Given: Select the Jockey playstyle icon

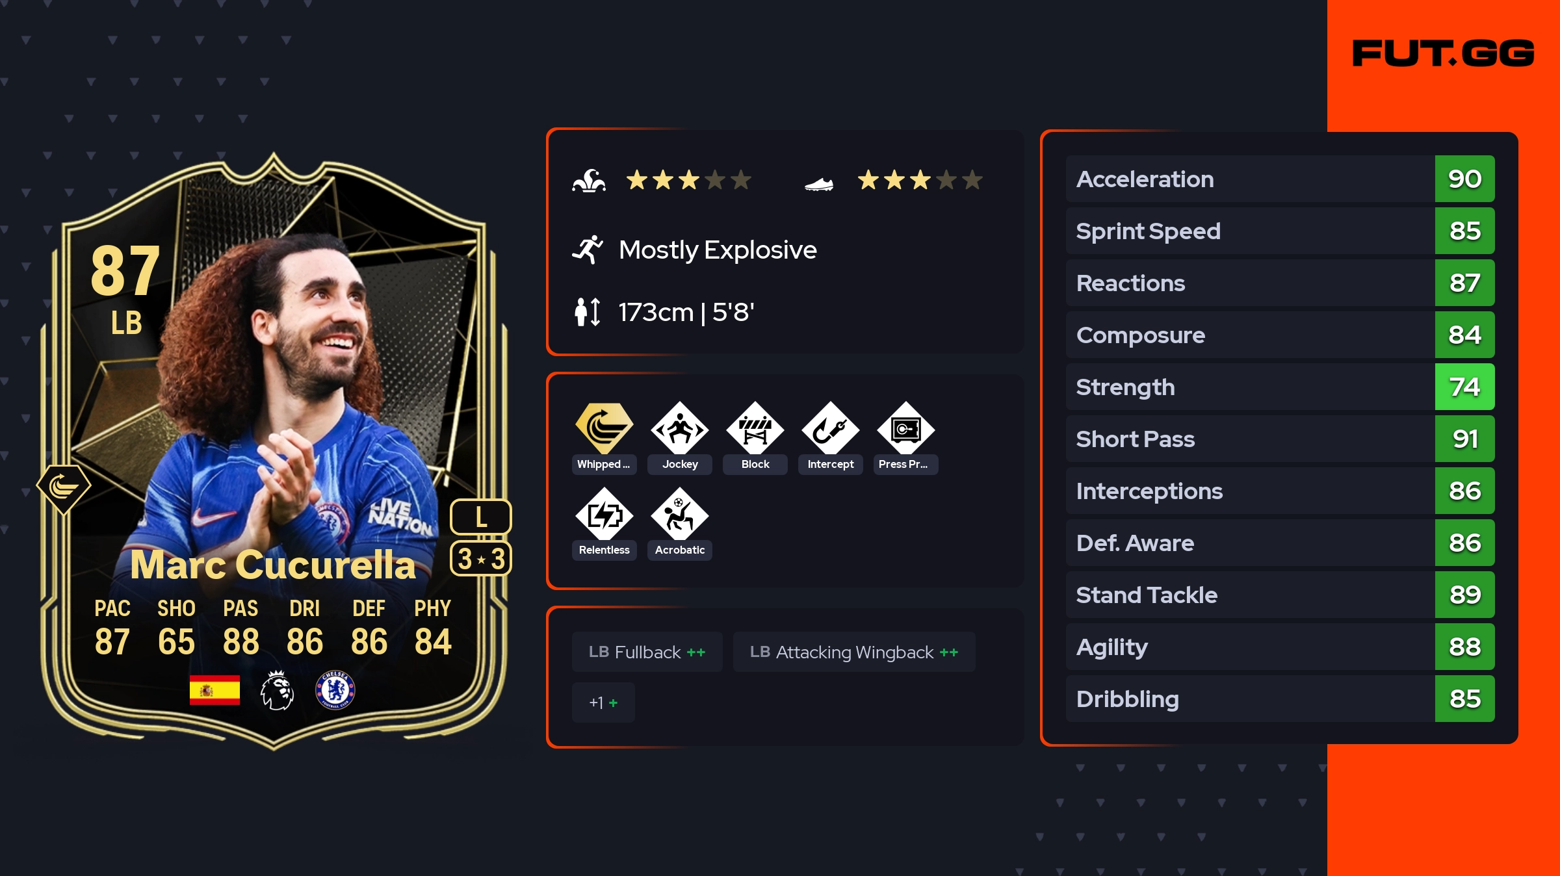Looking at the screenshot, I should click(x=679, y=428).
